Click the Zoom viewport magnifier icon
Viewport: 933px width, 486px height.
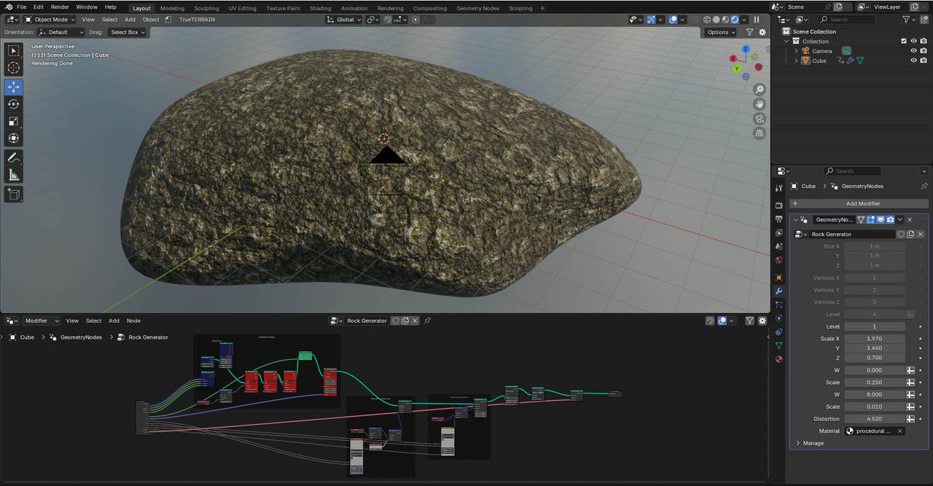[760, 90]
